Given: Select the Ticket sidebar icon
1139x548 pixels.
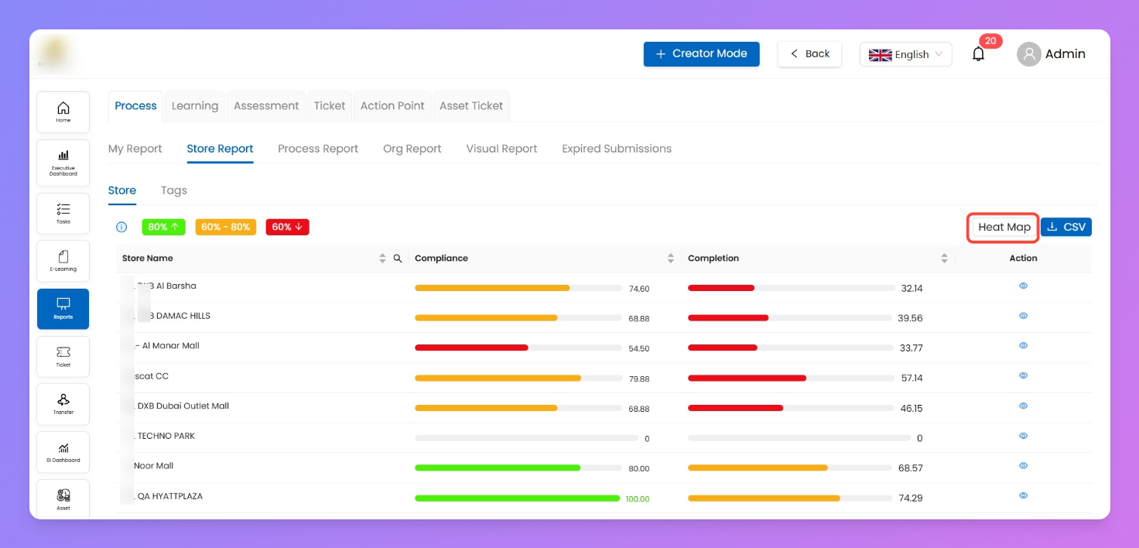Looking at the screenshot, I should click(63, 356).
